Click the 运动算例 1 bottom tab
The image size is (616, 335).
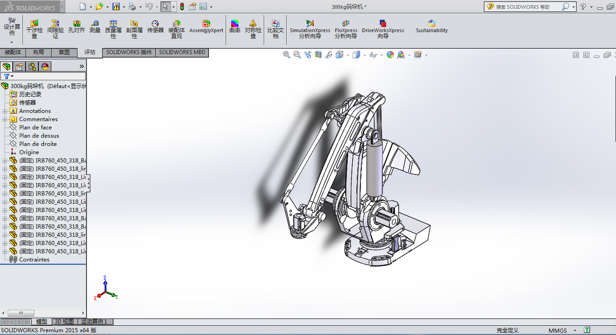[94, 322]
